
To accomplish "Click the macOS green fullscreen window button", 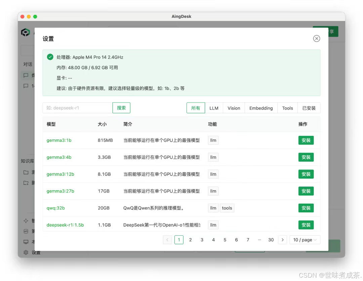I will [x=35, y=16].
